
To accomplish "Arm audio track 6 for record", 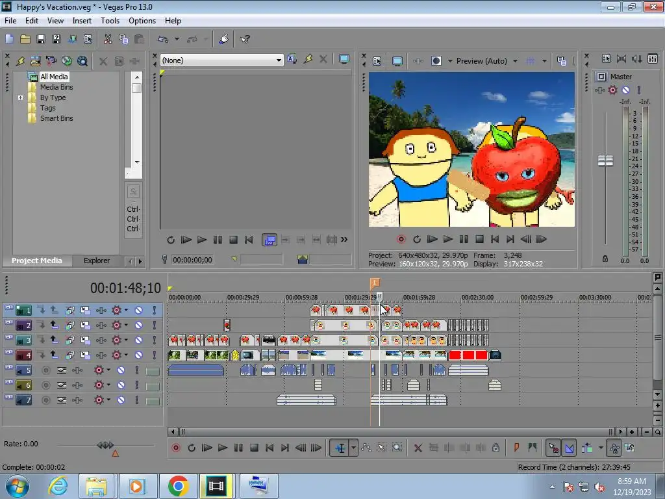I will (46, 385).
